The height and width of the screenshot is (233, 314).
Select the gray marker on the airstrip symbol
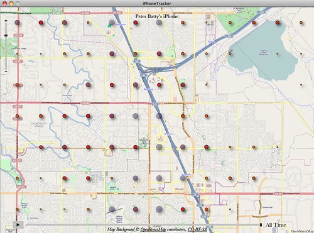(x=112, y=209)
